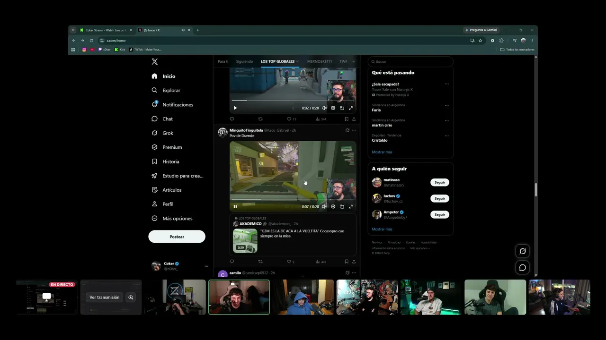606x340 pixels.
Task: Open Más opciones in the sidebar
Action: point(172,218)
